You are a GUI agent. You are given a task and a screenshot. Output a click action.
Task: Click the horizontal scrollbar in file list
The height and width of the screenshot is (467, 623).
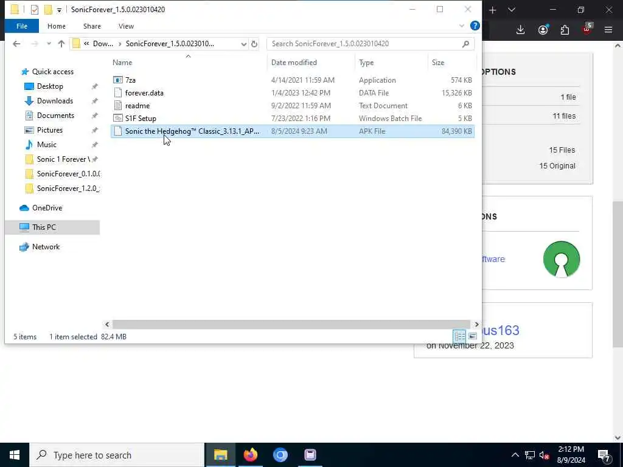click(x=291, y=325)
